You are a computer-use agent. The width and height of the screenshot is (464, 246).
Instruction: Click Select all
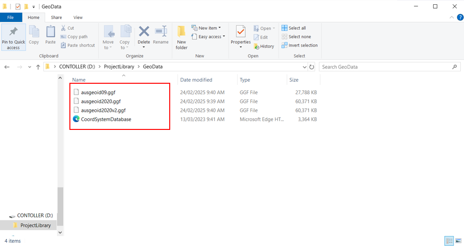point(293,28)
